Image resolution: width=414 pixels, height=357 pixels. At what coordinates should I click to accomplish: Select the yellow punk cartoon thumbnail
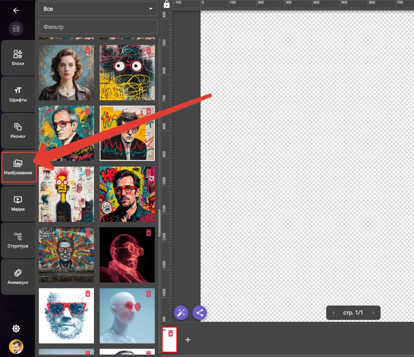[66, 194]
